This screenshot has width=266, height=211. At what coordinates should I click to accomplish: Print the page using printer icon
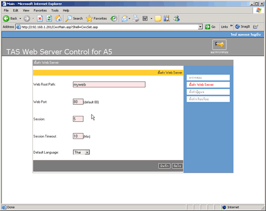click(x=136, y=18)
